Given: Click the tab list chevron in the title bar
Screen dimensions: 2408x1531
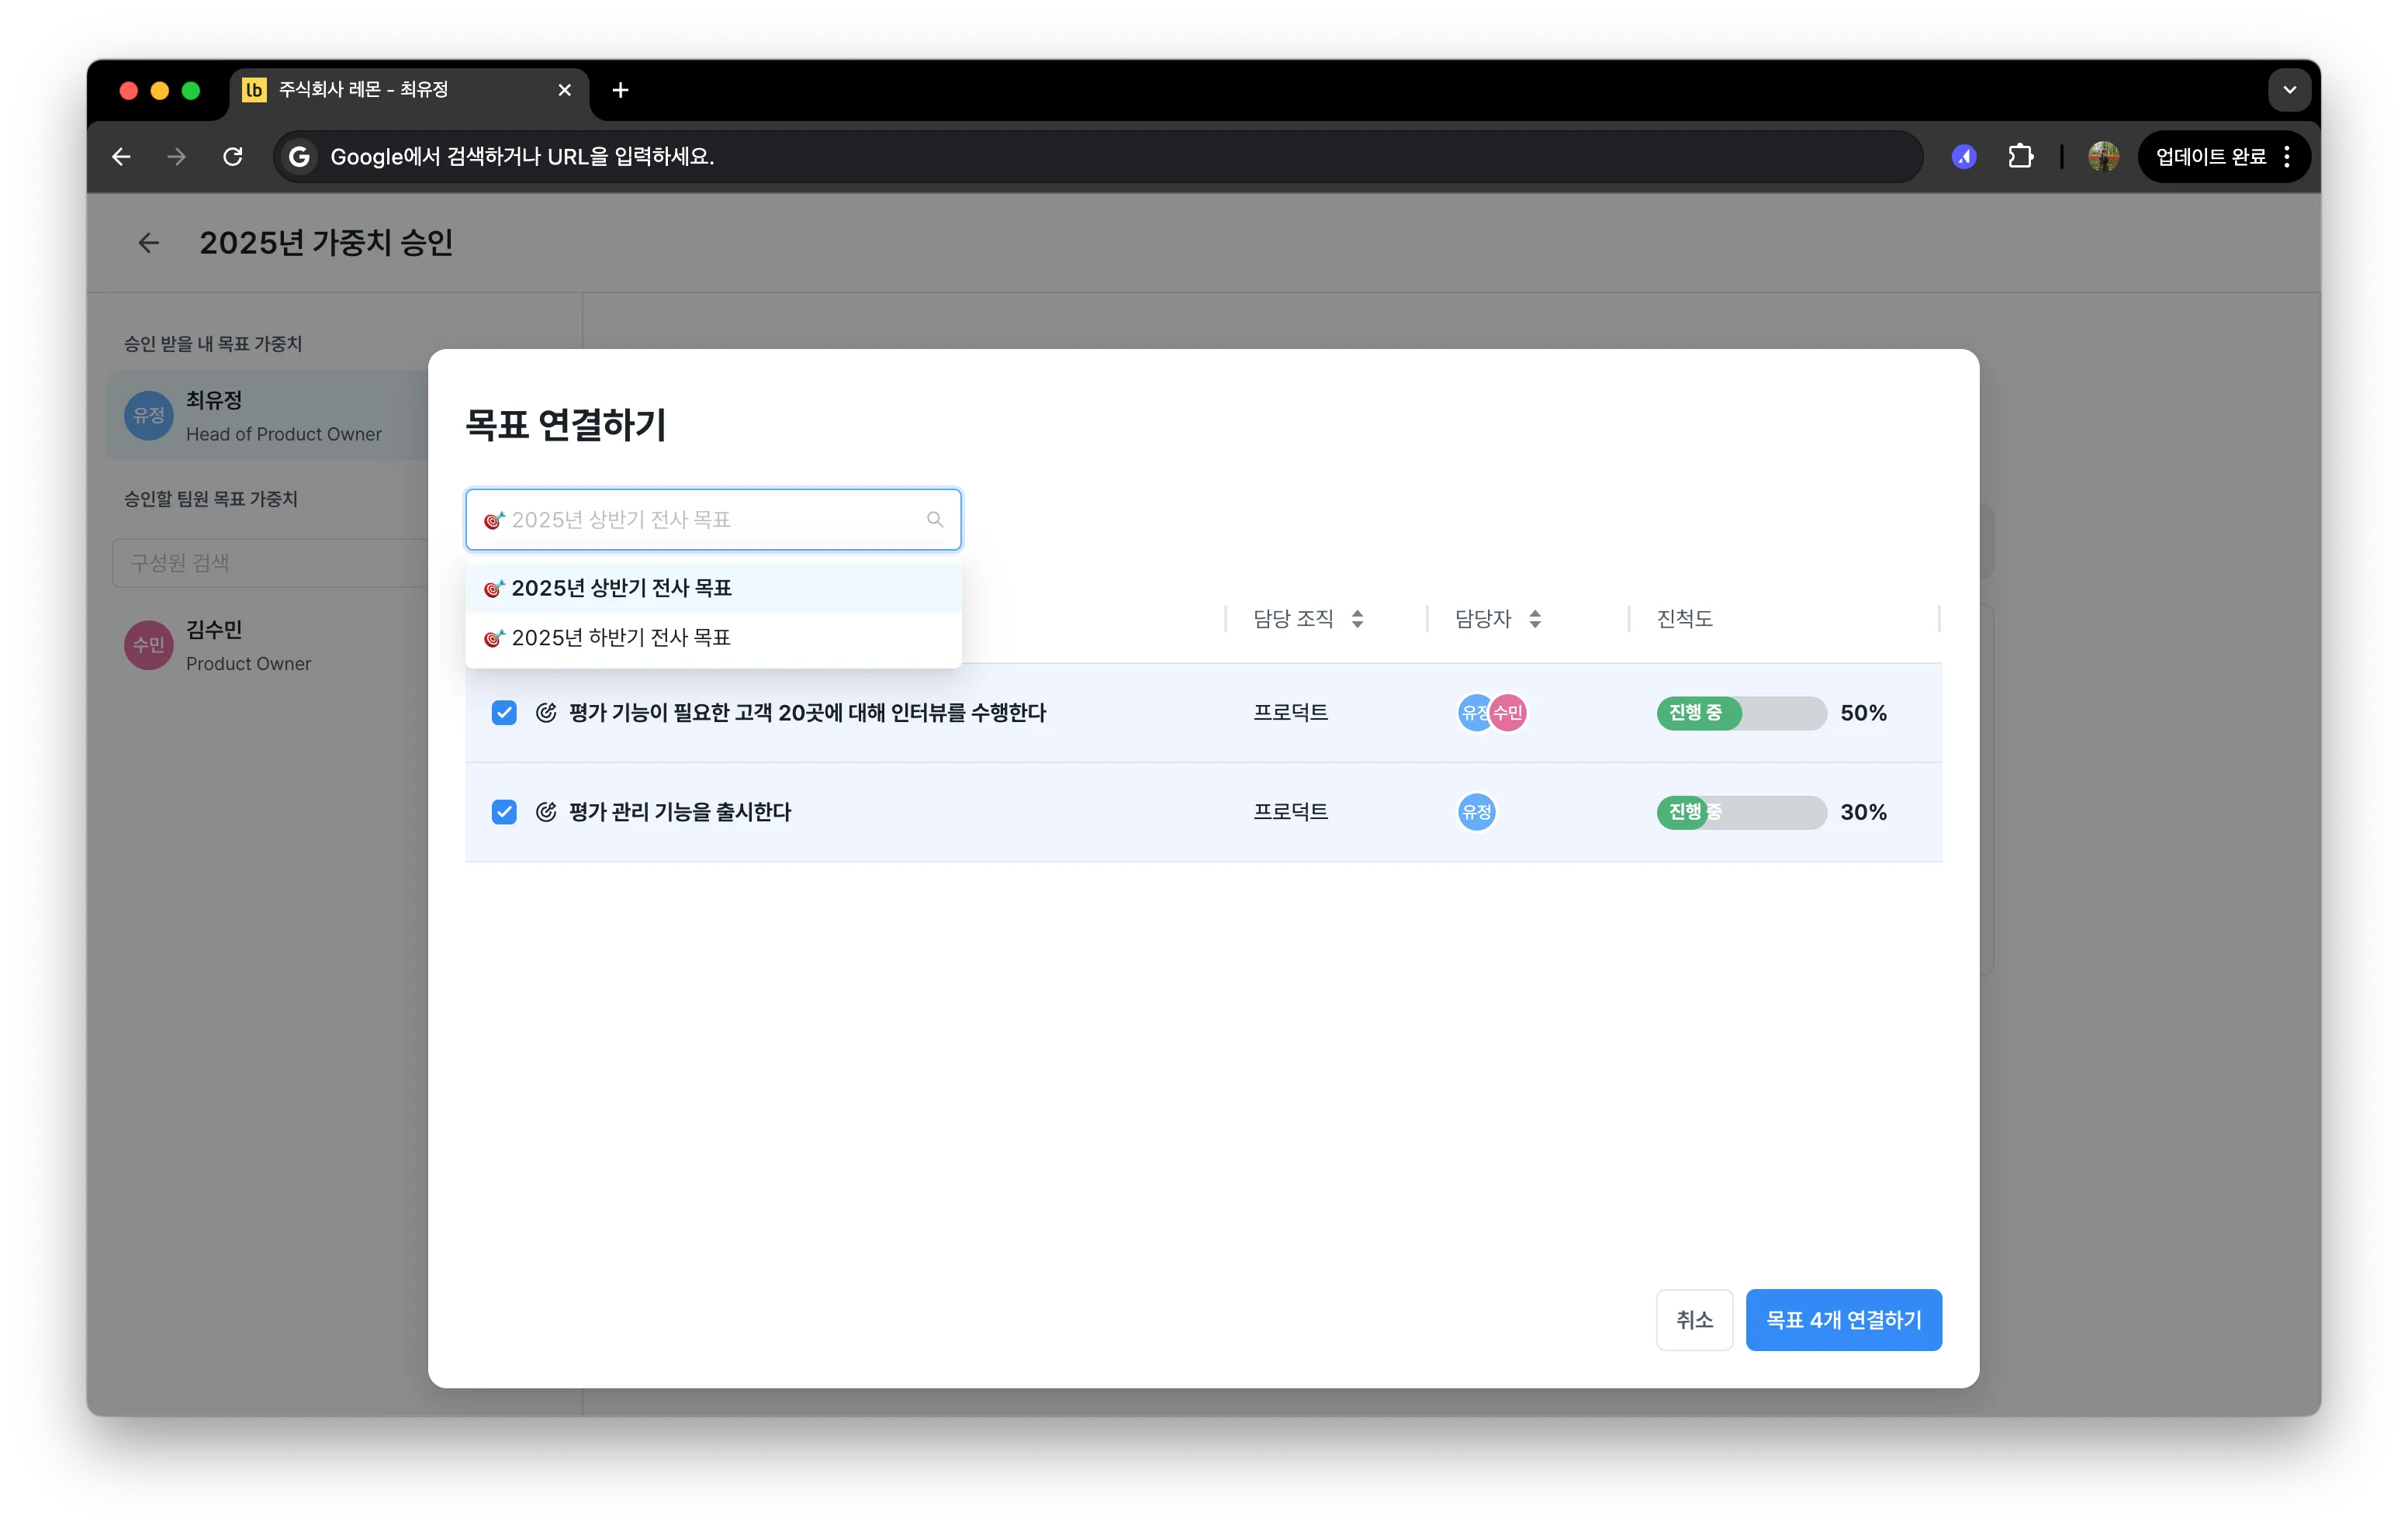Looking at the screenshot, I should 2289,90.
